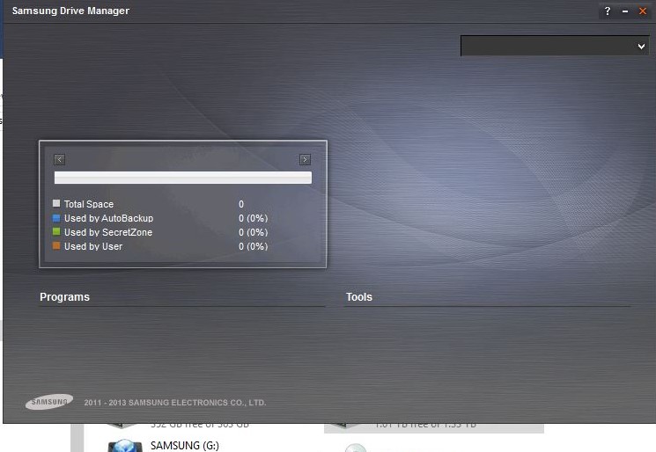The height and width of the screenshot is (452, 656).
Task: Show next drive with right arrow
Action: click(x=305, y=159)
